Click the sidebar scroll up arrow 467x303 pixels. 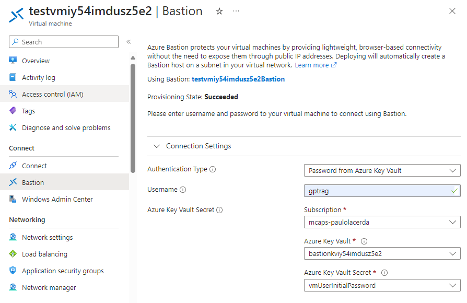(133, 58)
